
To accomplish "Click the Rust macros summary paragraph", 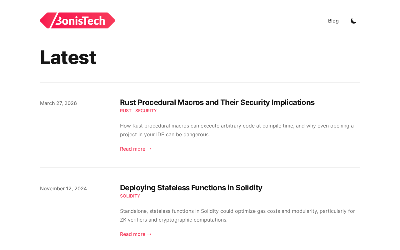I will (237, 130).
